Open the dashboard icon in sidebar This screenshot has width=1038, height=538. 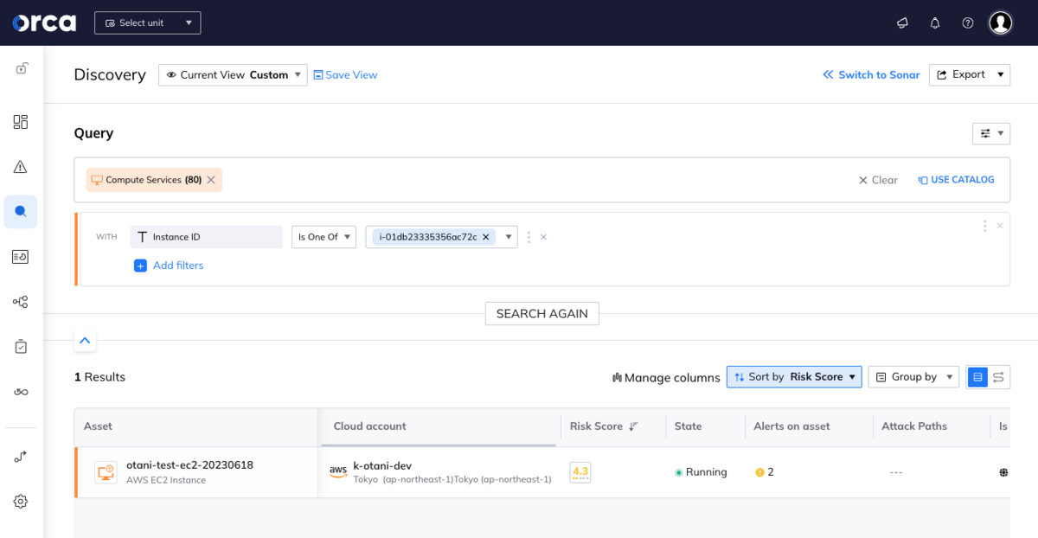click(21, 122)
